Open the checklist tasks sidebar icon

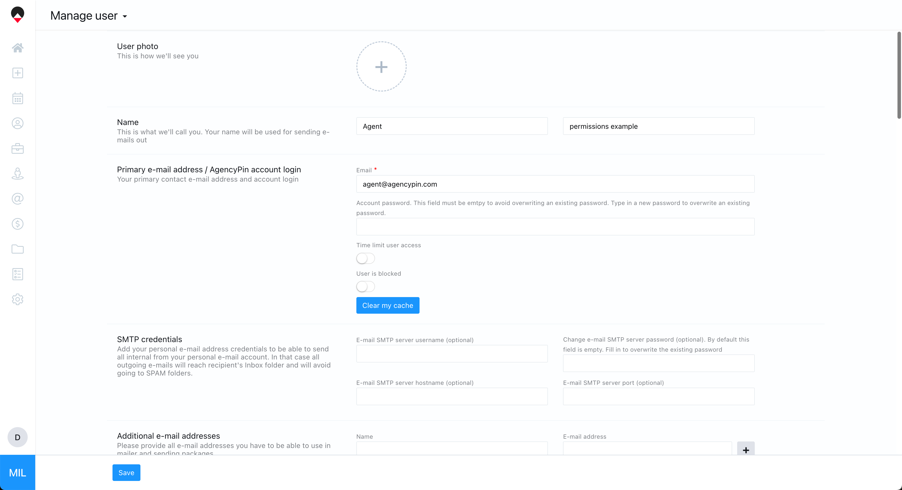click(18, 274)
